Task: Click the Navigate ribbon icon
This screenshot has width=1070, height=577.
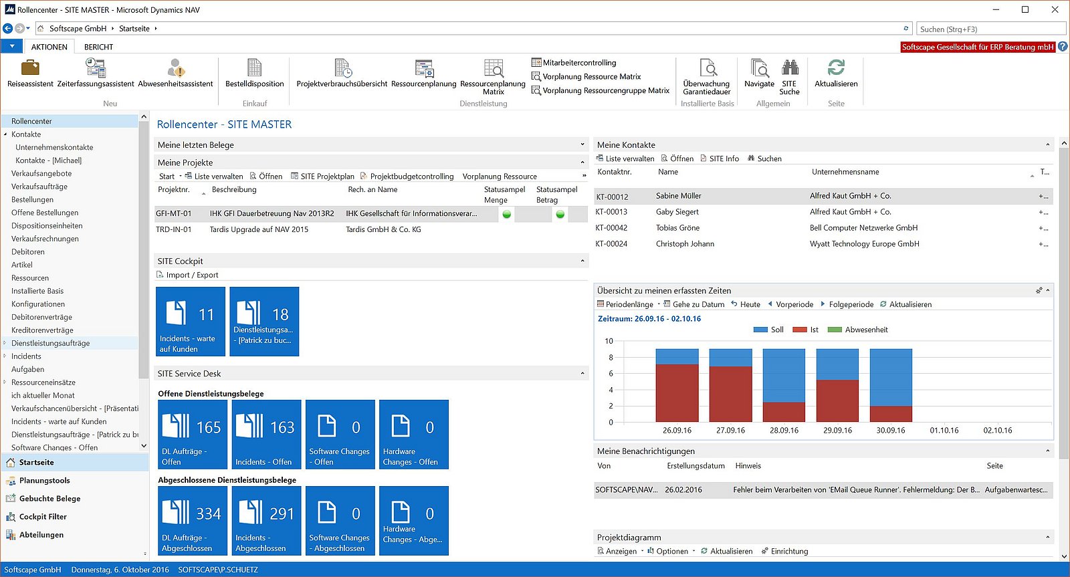Action: [x=760, y=73]
